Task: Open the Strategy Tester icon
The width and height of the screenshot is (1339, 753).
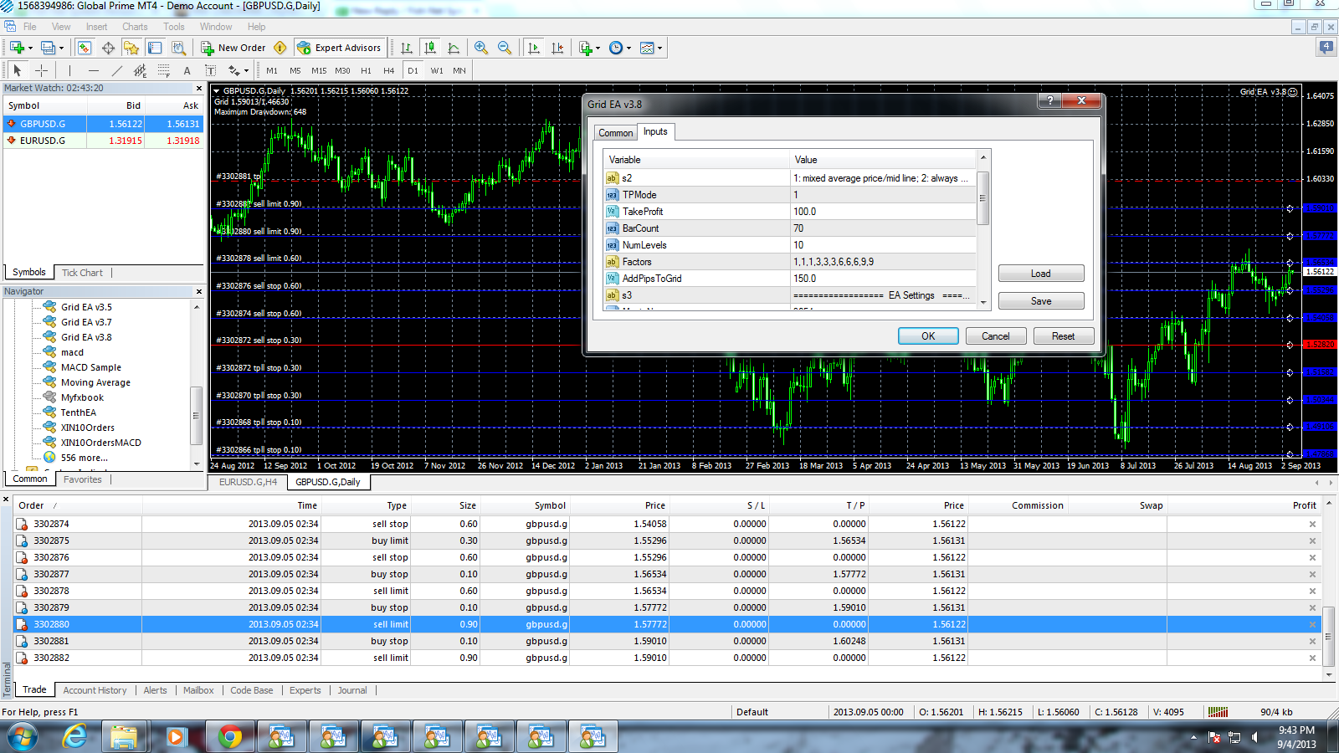Action: tap(178, 48)
